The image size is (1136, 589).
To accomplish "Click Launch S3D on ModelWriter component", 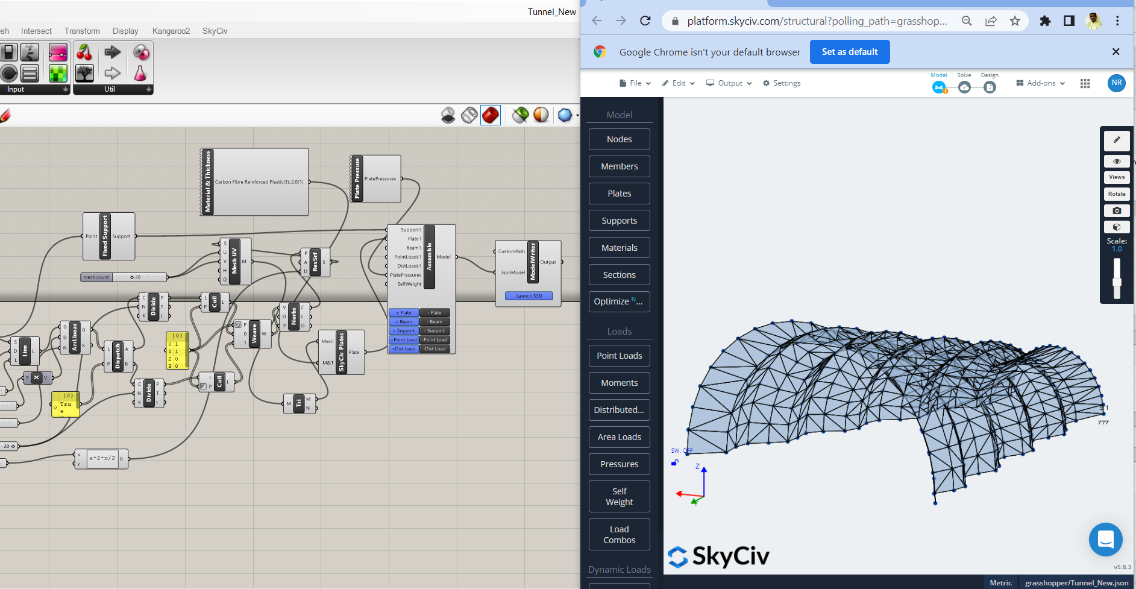I will click(529, 296).
